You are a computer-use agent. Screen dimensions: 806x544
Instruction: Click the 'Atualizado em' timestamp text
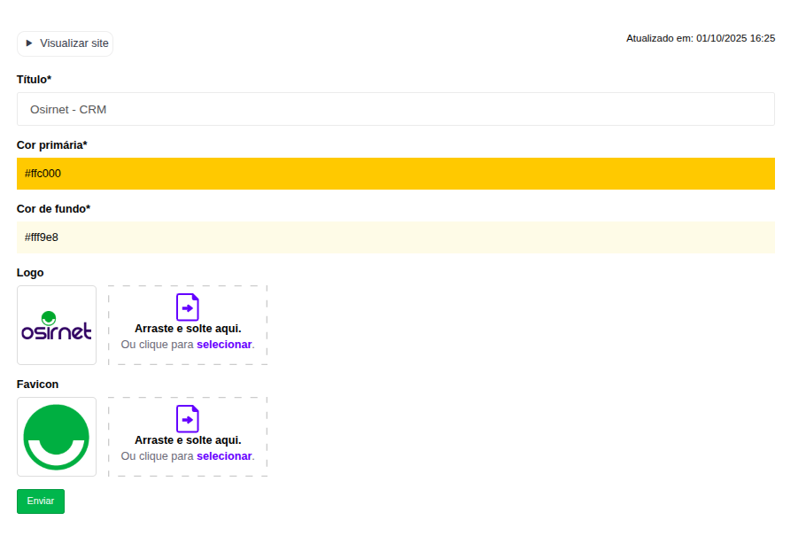tap(700, 38)
